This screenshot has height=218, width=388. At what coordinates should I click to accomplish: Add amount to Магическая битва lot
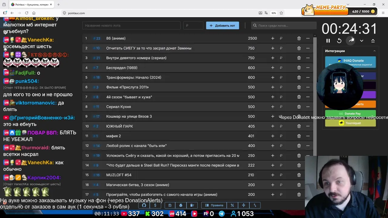pyautogui.click(x=273, y=185)
